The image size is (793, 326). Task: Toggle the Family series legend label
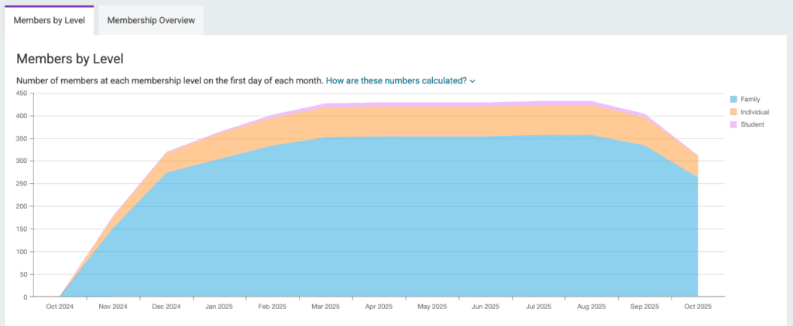point(750,100)
